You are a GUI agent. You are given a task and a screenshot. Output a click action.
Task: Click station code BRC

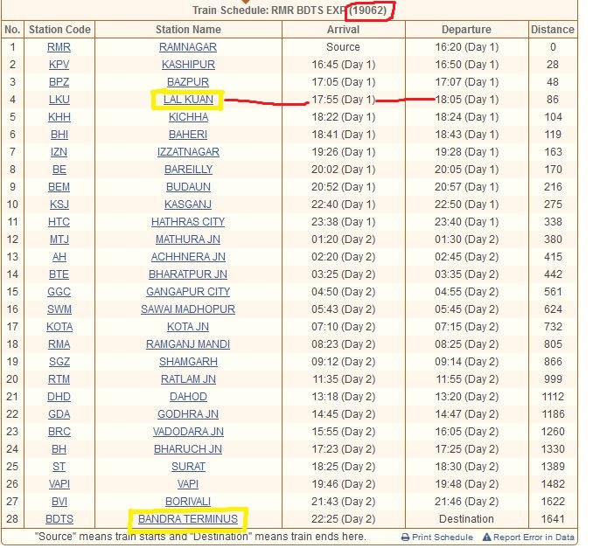[59, 431]
